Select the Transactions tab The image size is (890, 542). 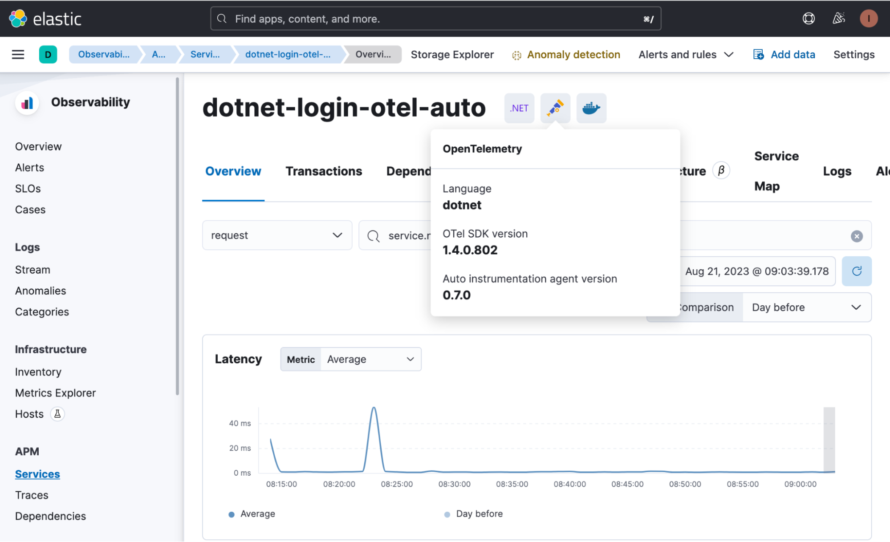(324, 170)
